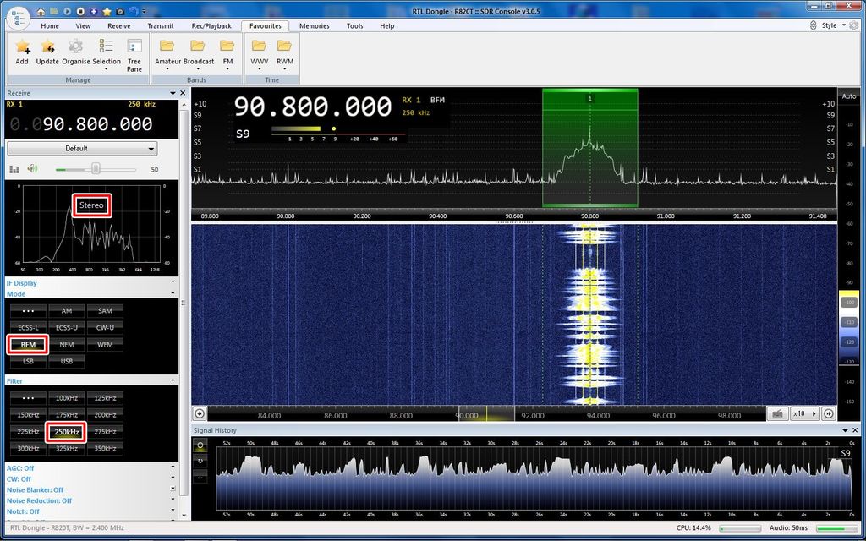Switch to the Home ribbon tab

point(50,26)
